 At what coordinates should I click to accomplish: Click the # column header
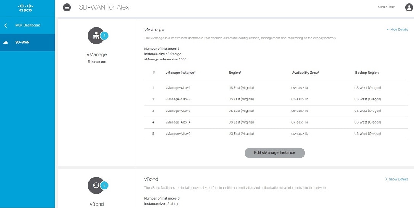click(153, 73)
